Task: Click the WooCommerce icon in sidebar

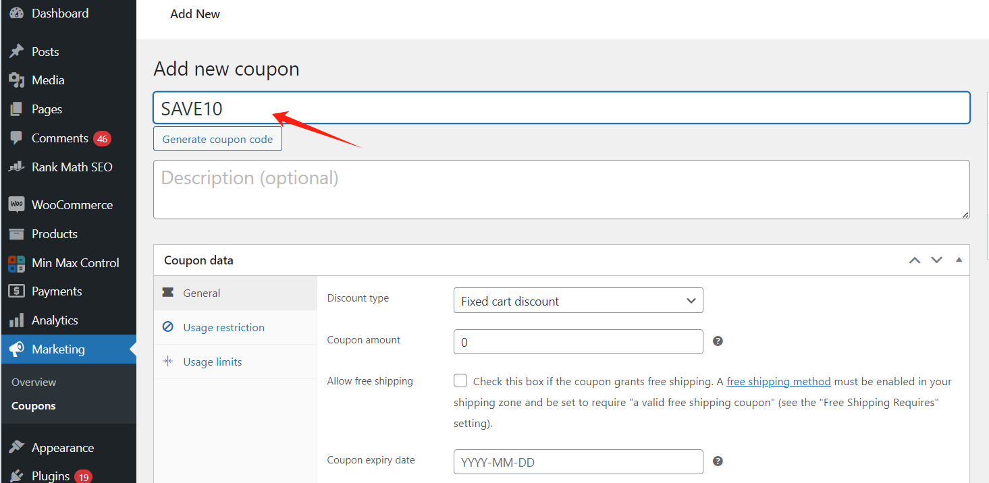Action: pos(17,204)
